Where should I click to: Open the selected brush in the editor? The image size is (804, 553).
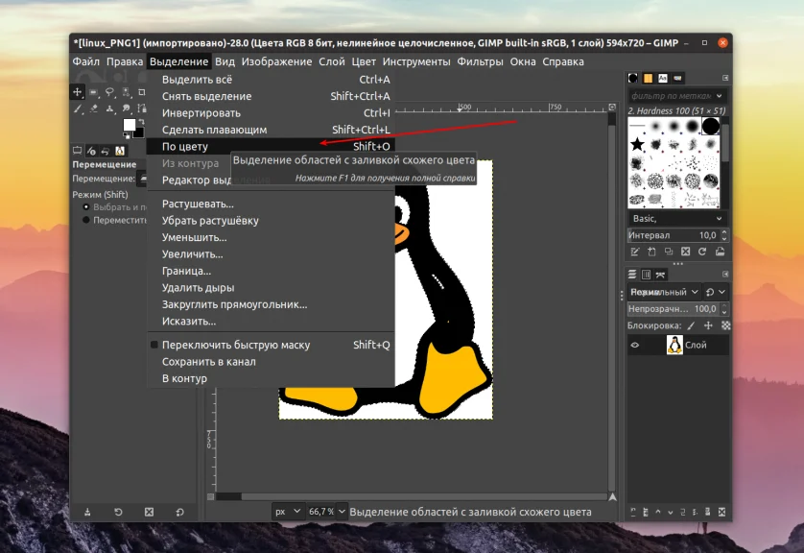pos(636,251)
